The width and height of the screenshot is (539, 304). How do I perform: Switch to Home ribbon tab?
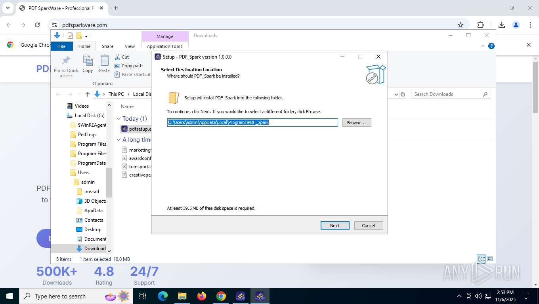[84, 46]
